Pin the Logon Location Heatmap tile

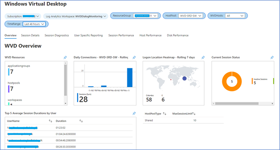coord(203,57)
